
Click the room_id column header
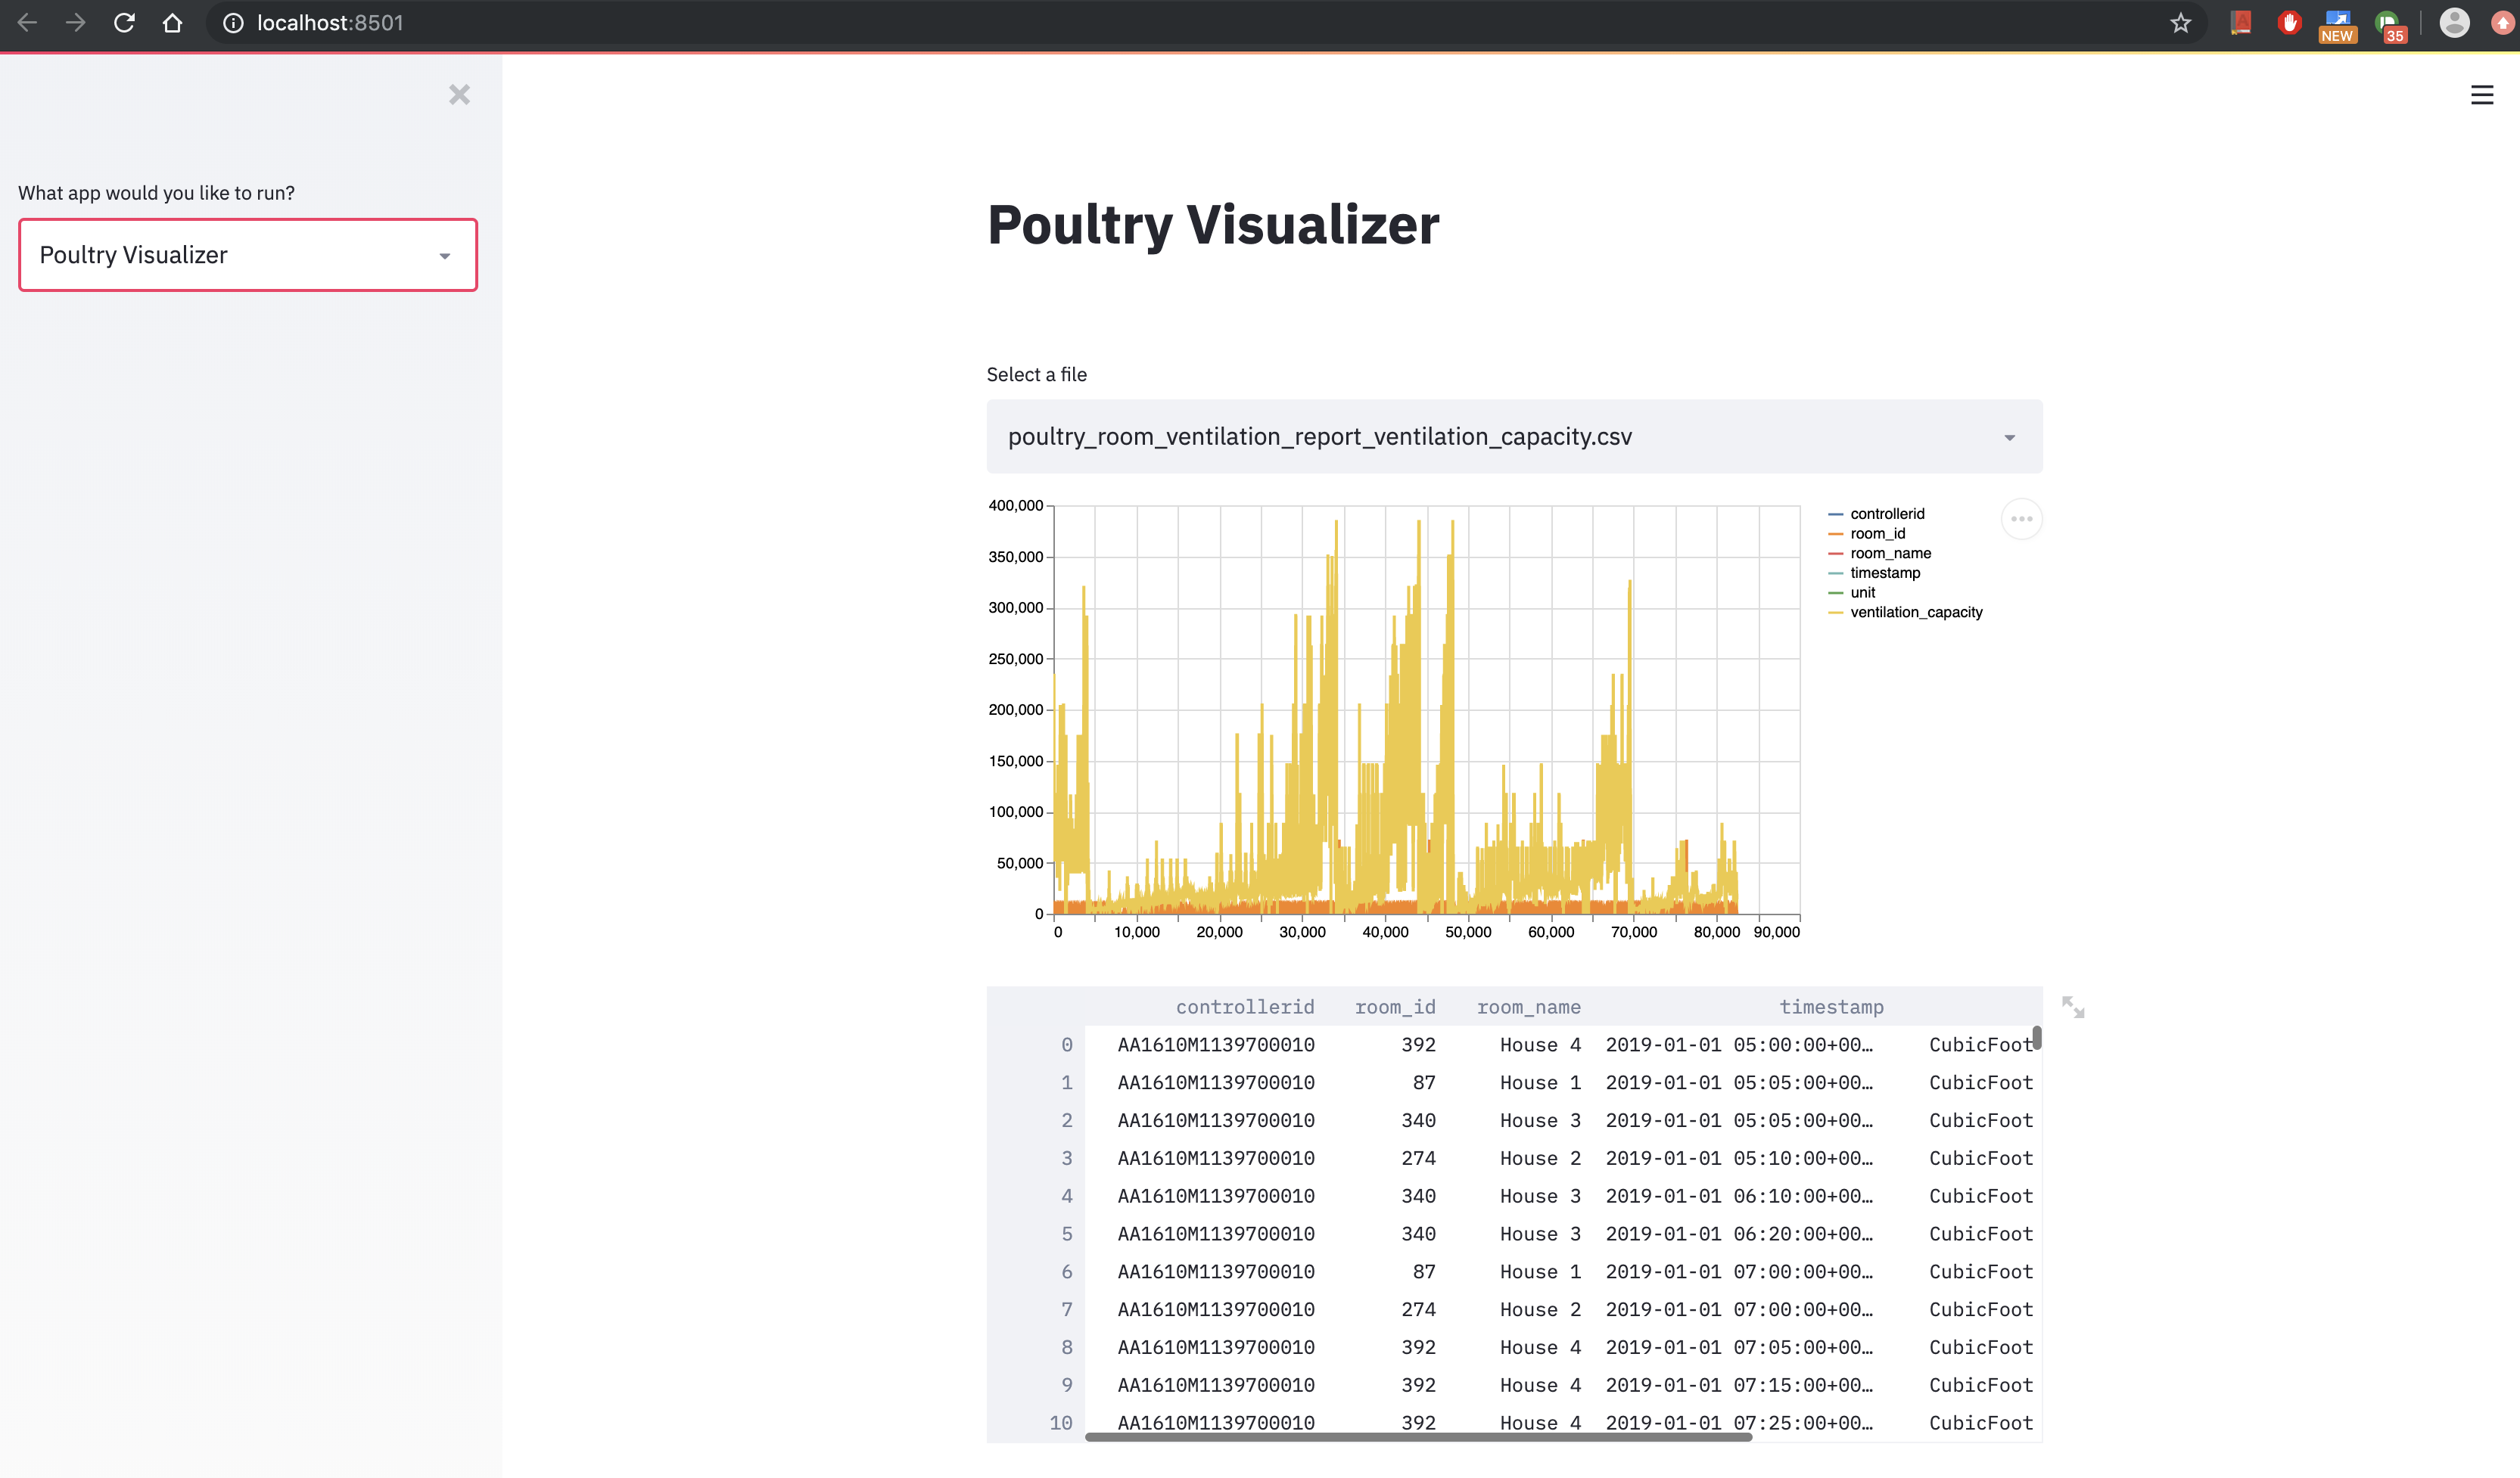1394,1008
